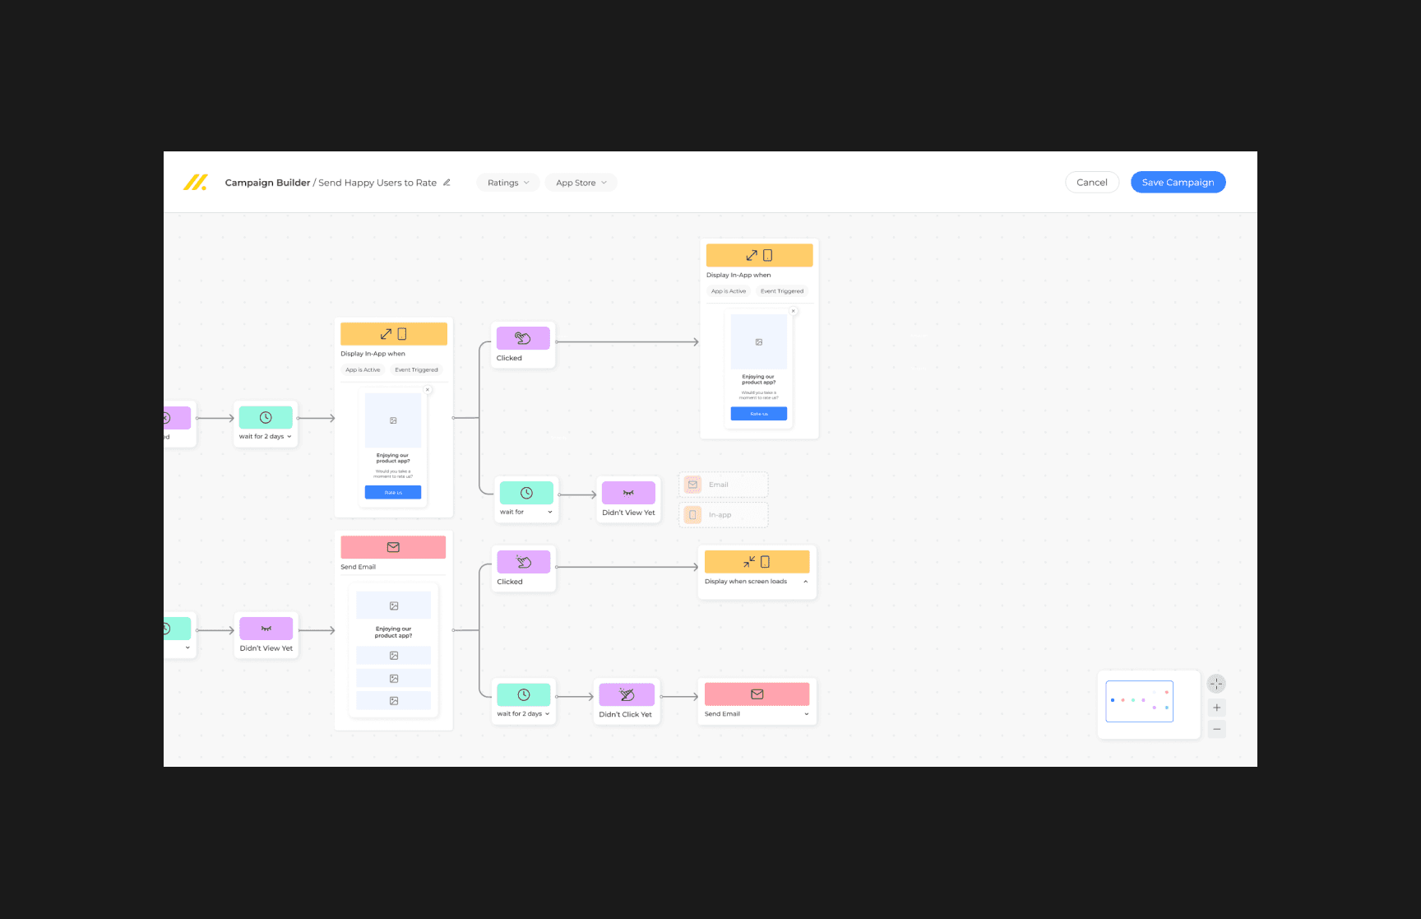
Task: Choose the Email option placeholder
Action: tap(724, 485)
